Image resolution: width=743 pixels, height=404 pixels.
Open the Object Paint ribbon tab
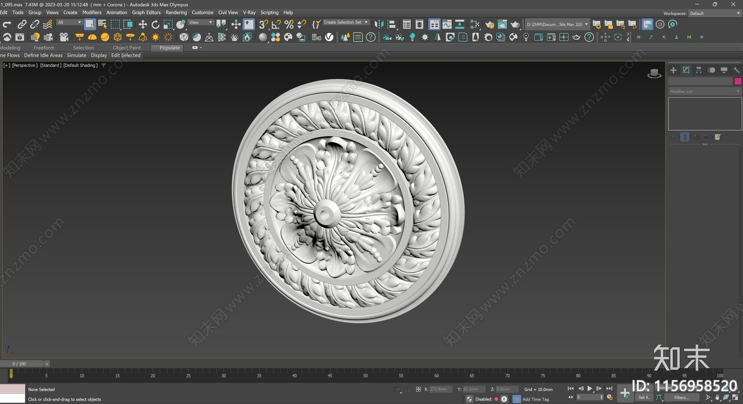click(127, 48)
